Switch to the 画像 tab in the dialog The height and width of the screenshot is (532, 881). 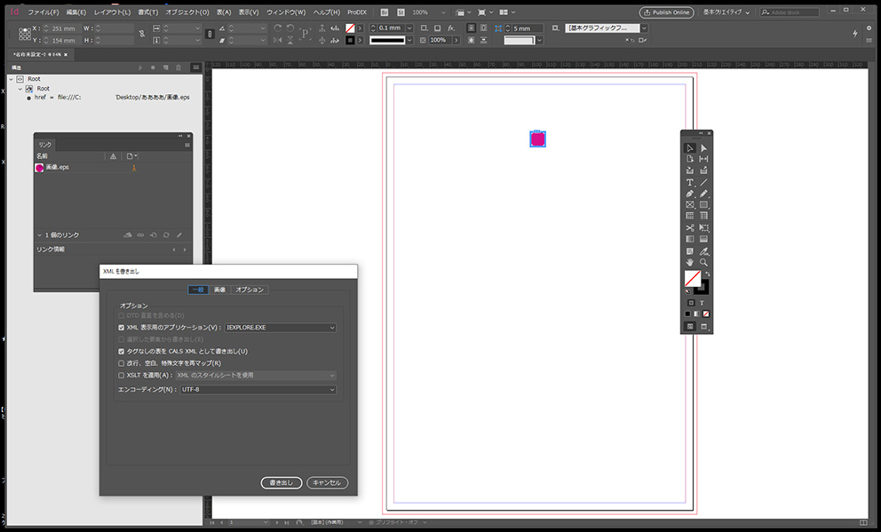click(x=219, y=289)
